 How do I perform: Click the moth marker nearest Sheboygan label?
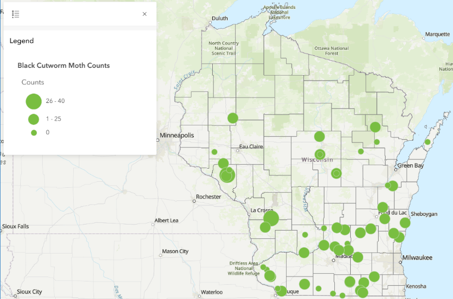click(405, 223)
